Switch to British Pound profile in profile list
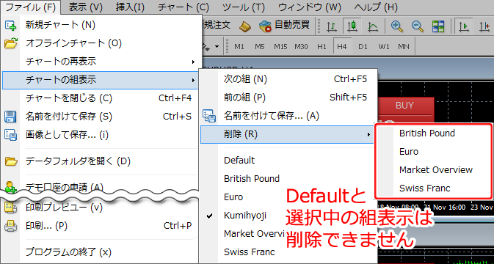 pos(252,179)
